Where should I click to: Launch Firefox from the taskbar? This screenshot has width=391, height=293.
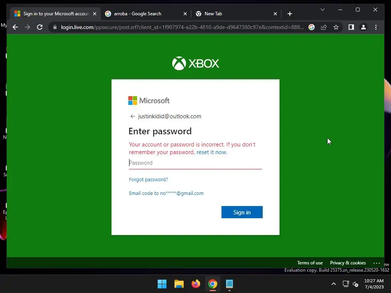coord(196,284)
